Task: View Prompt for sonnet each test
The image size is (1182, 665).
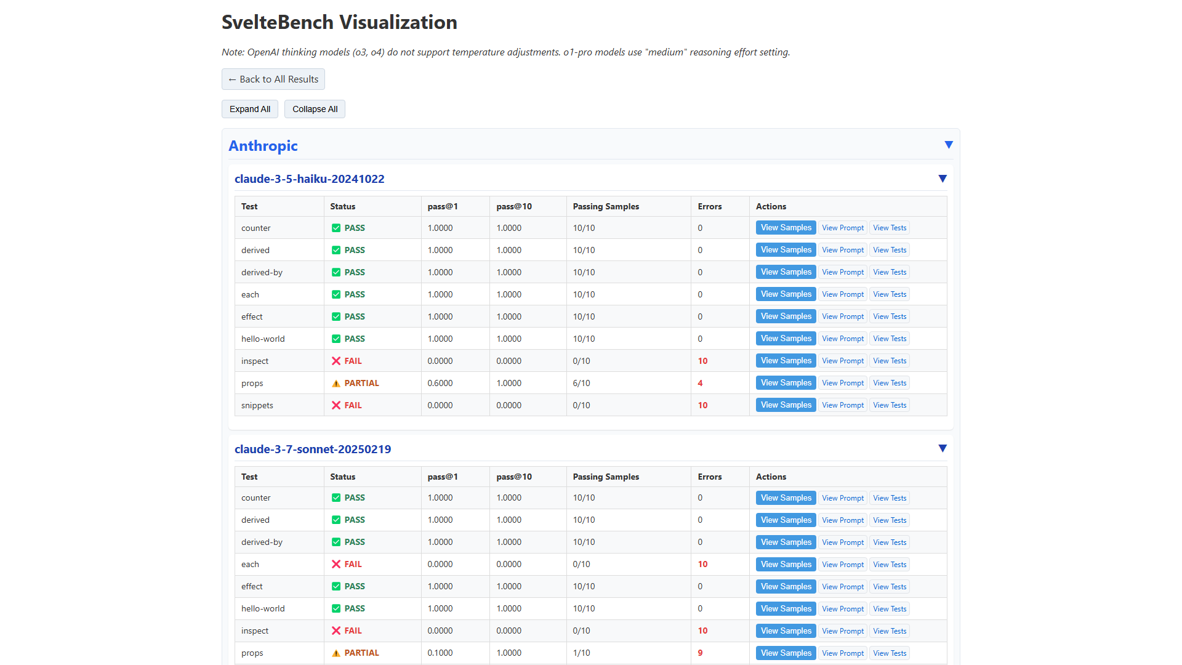Action: [842, 565]
